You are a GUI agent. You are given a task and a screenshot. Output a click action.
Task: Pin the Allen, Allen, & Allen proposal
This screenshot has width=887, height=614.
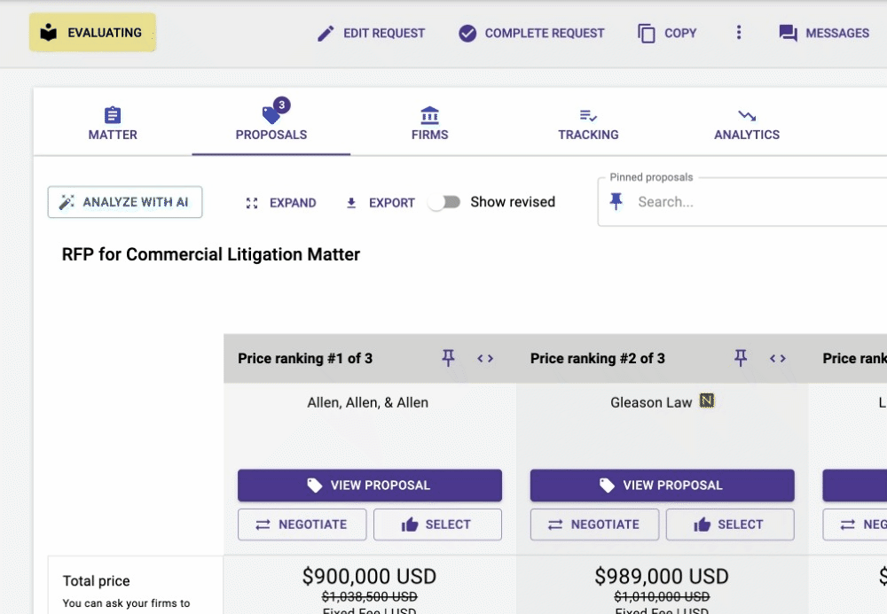click(x=448, y=358)
